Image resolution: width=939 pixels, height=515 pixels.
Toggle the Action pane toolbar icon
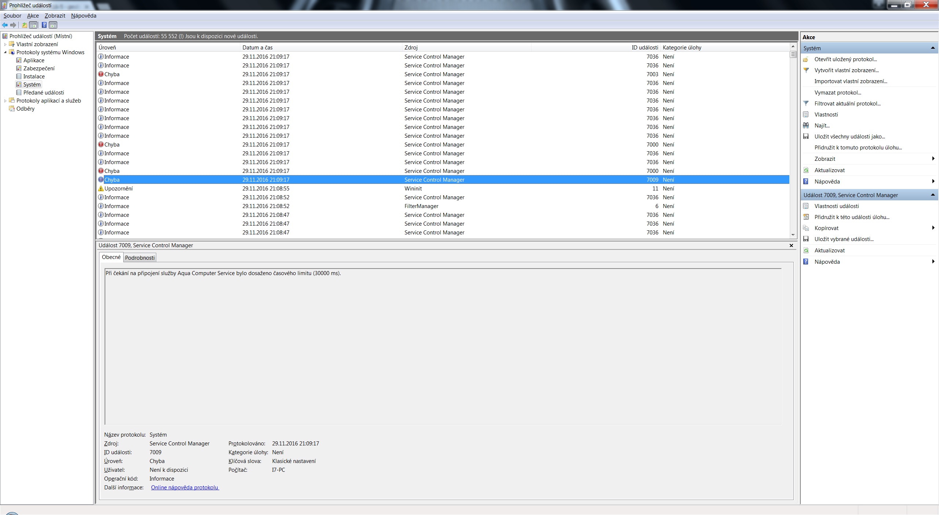53,25
